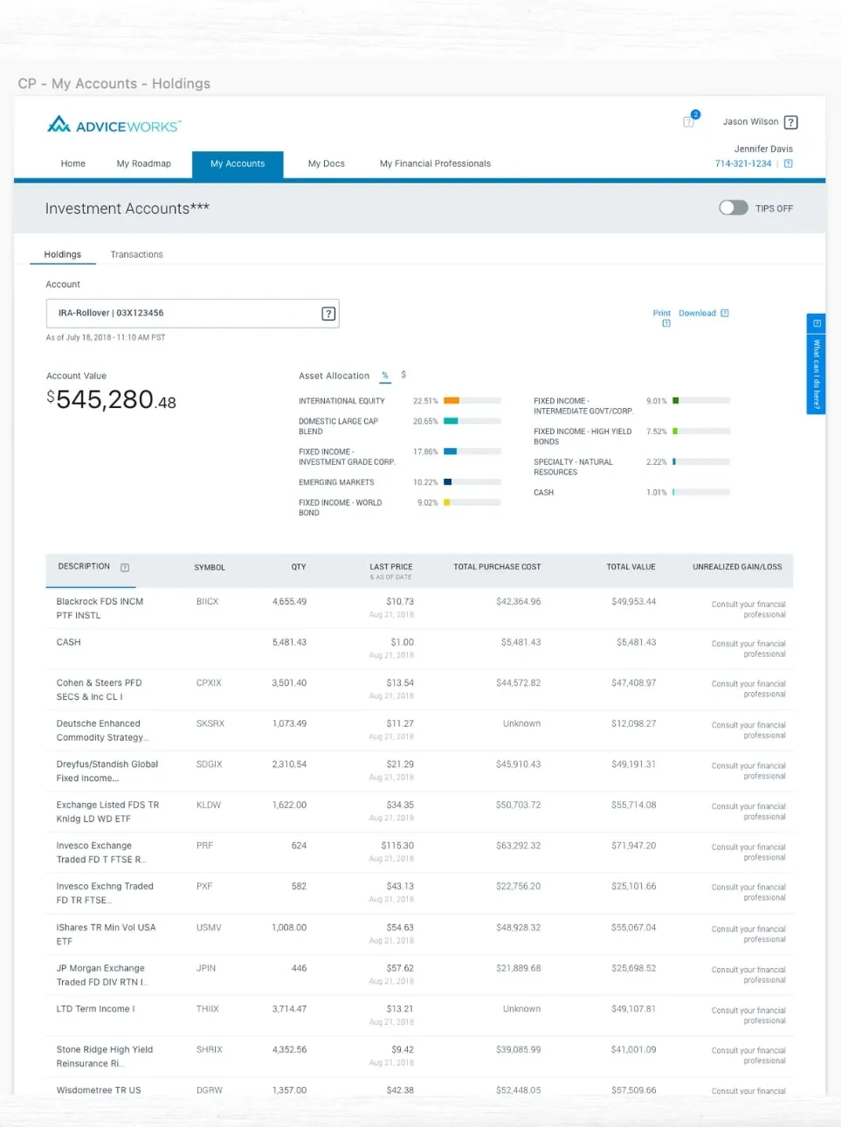Click the BIICX symbol
Viewport: 841px width, 1127px height.
207,602
